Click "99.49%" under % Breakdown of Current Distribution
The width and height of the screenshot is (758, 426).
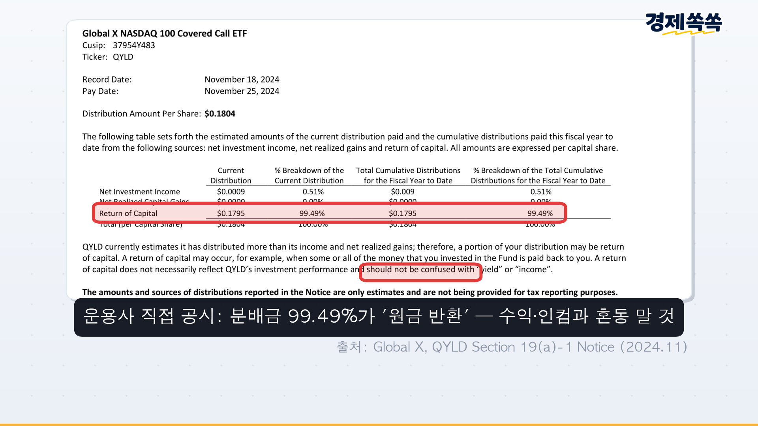tap(312, 213)
